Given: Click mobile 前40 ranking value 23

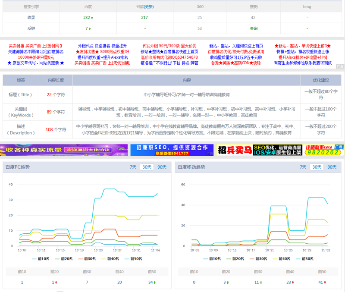Looking at the screenshot, I should (x=289, y=283).
